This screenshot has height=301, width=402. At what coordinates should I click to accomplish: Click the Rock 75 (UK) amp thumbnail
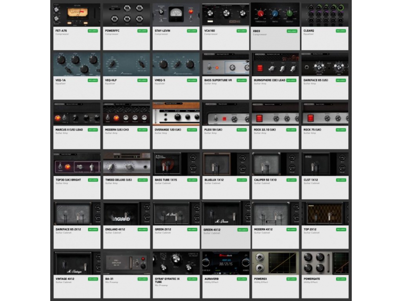coord(325,114)
